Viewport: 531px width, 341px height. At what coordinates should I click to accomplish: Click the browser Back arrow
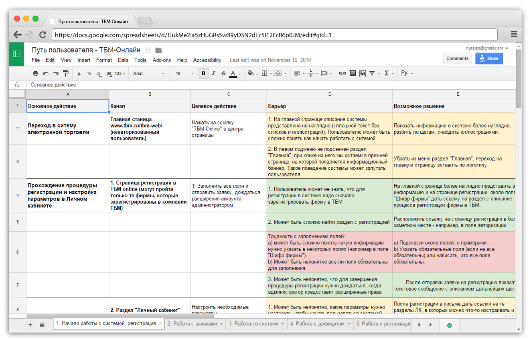17,34
